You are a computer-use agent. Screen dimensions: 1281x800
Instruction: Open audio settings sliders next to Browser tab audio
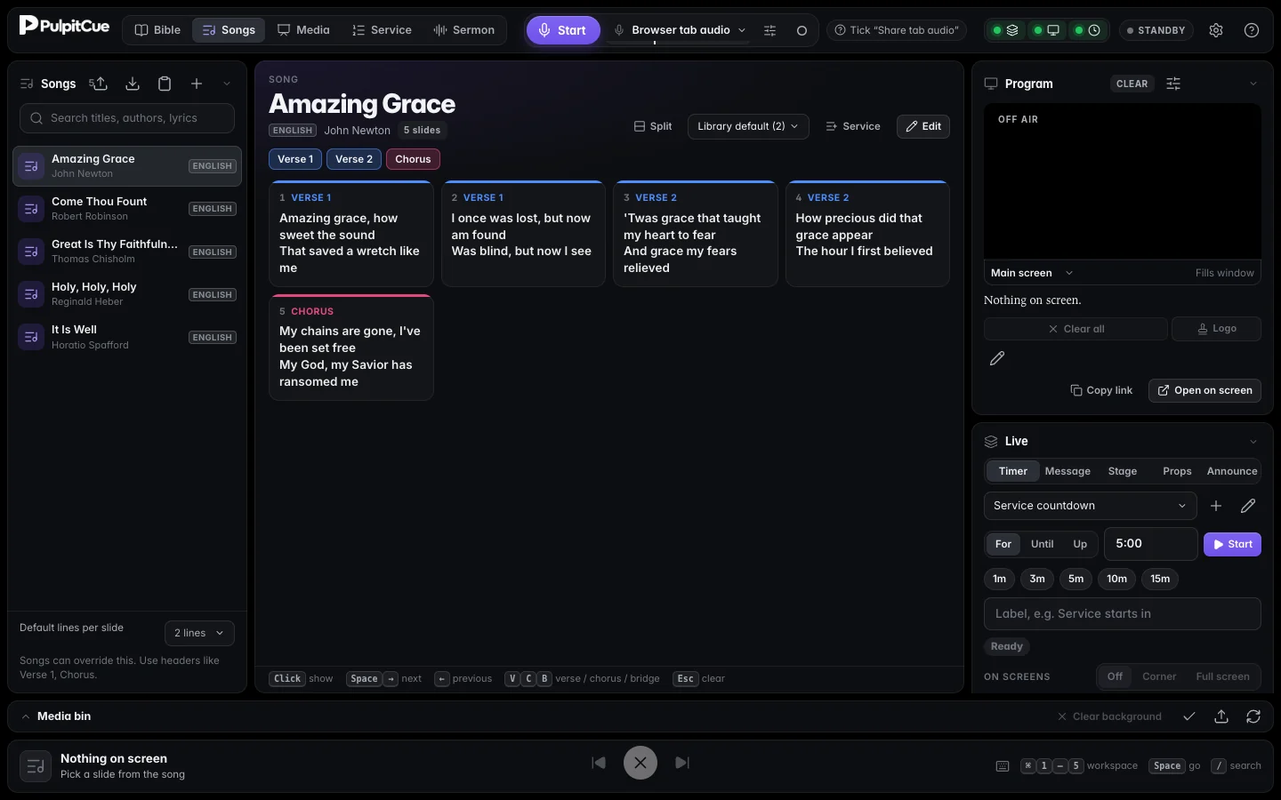pos(769,30)
